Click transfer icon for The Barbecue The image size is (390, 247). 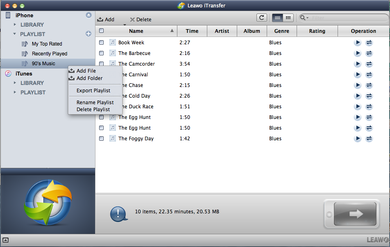coord(369,53)
